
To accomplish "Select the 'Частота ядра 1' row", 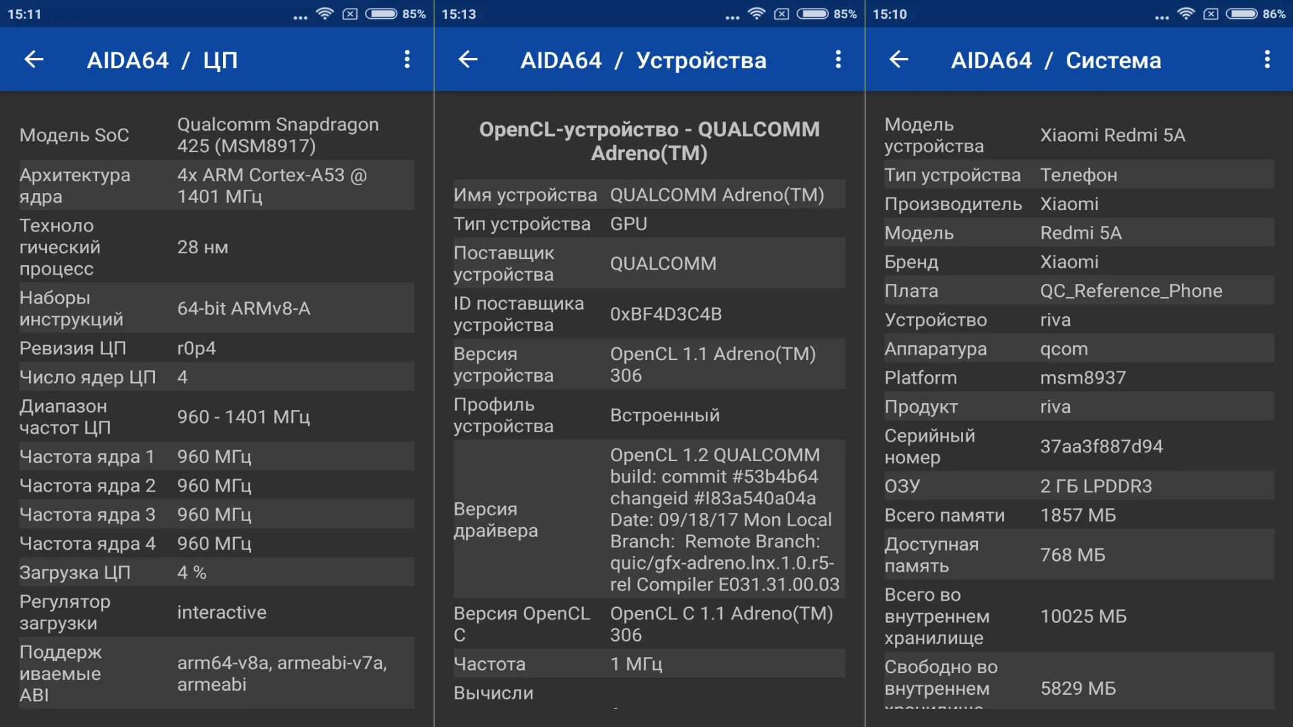I will pyautogui.click(x=216, y=456).
